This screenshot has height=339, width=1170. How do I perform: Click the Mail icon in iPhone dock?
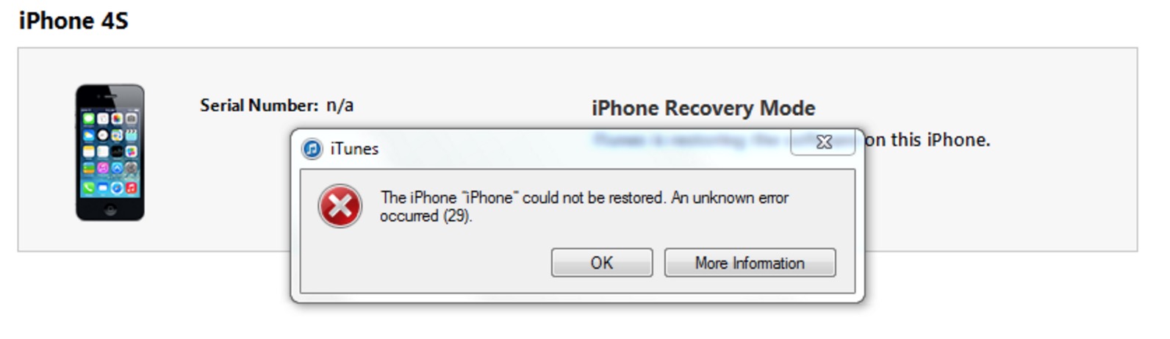coord(103,188)
